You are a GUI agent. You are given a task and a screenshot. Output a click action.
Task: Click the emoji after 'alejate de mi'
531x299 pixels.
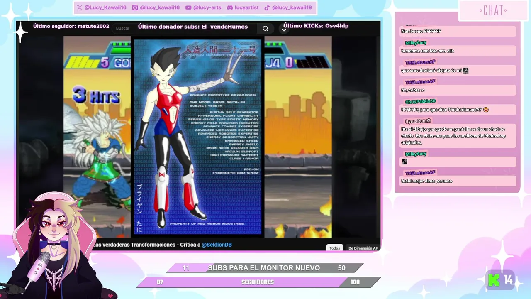[x=465, y=71]
